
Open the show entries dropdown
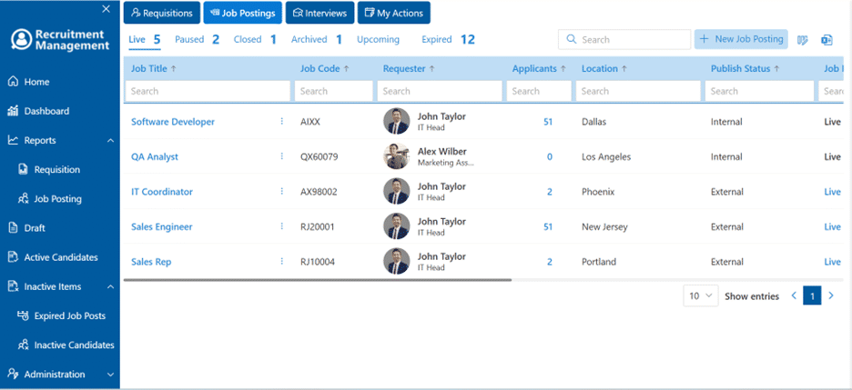(700, 296)
